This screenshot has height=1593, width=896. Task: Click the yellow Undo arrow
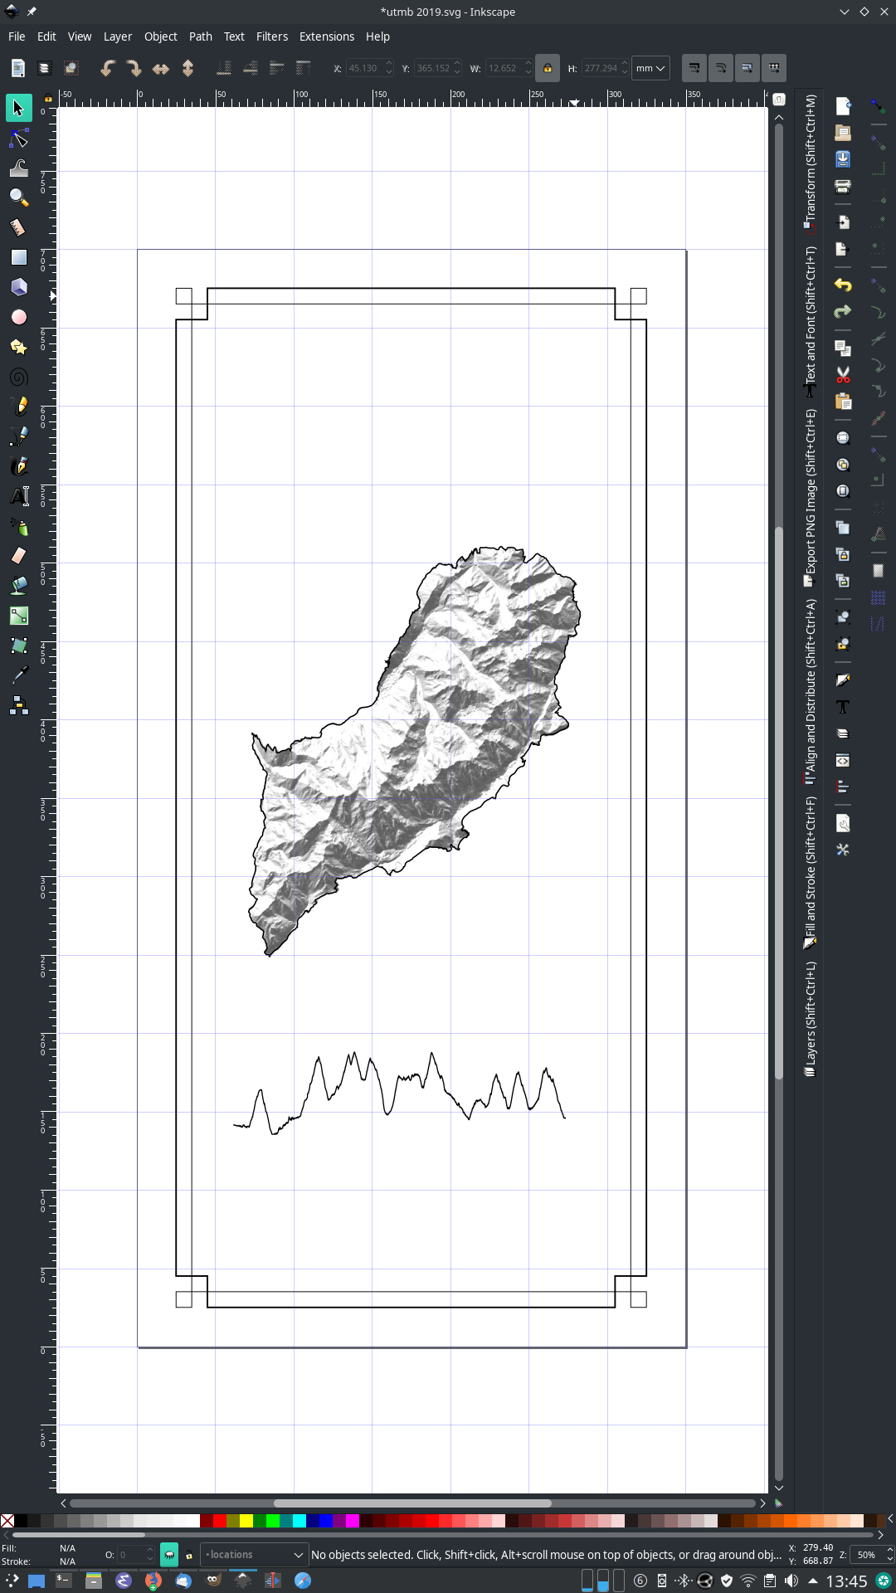tap(843, 285)
